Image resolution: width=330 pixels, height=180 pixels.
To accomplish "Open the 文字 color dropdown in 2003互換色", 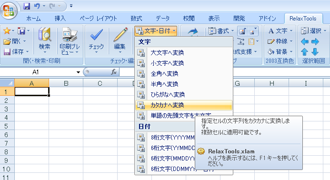I will click(x=280, y=31).
